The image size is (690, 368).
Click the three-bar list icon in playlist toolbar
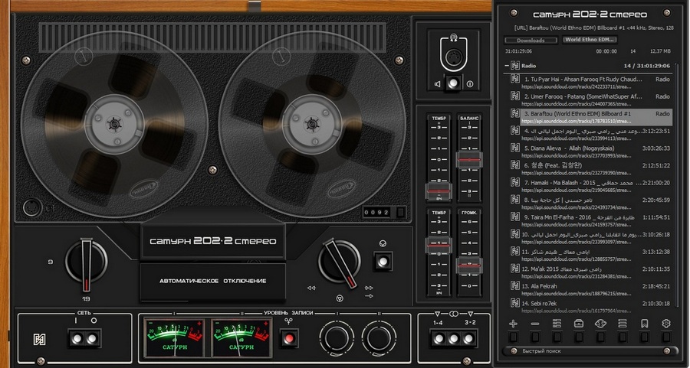point(622,324)
